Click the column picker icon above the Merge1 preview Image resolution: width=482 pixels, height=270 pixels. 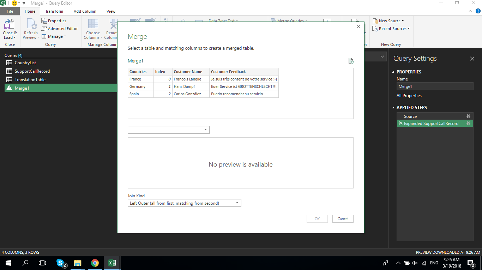coord(351,61)
